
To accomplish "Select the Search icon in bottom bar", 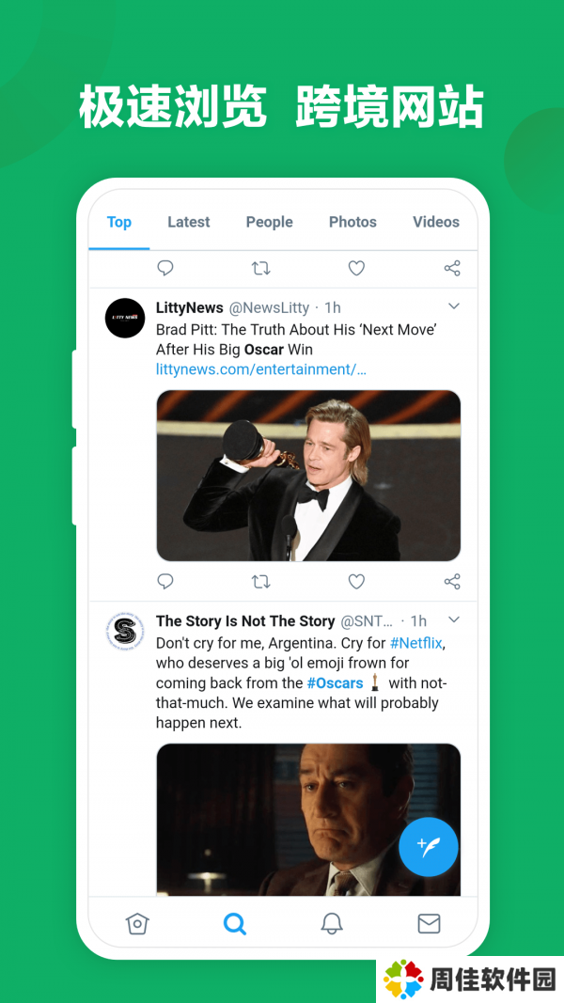I will (x=235, y=924).
